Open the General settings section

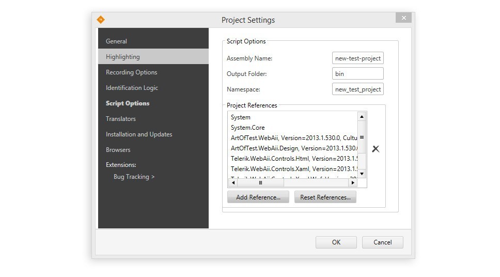point(153,41)
